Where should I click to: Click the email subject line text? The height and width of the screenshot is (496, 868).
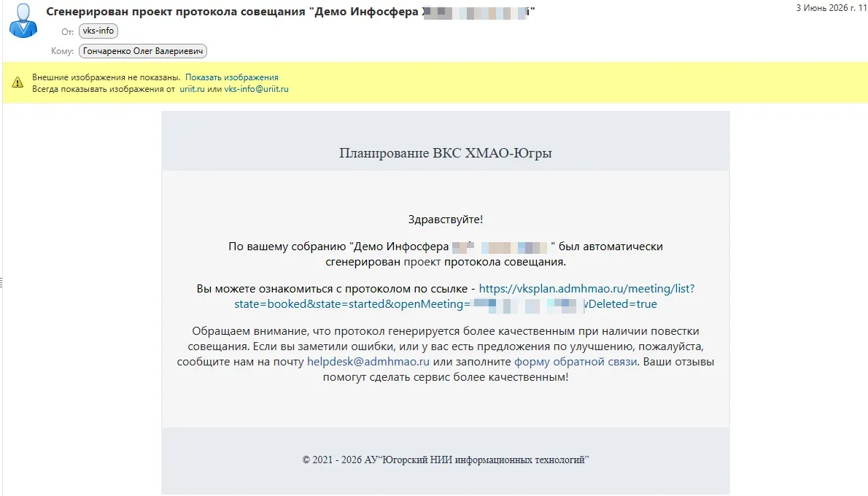[290, 12]
